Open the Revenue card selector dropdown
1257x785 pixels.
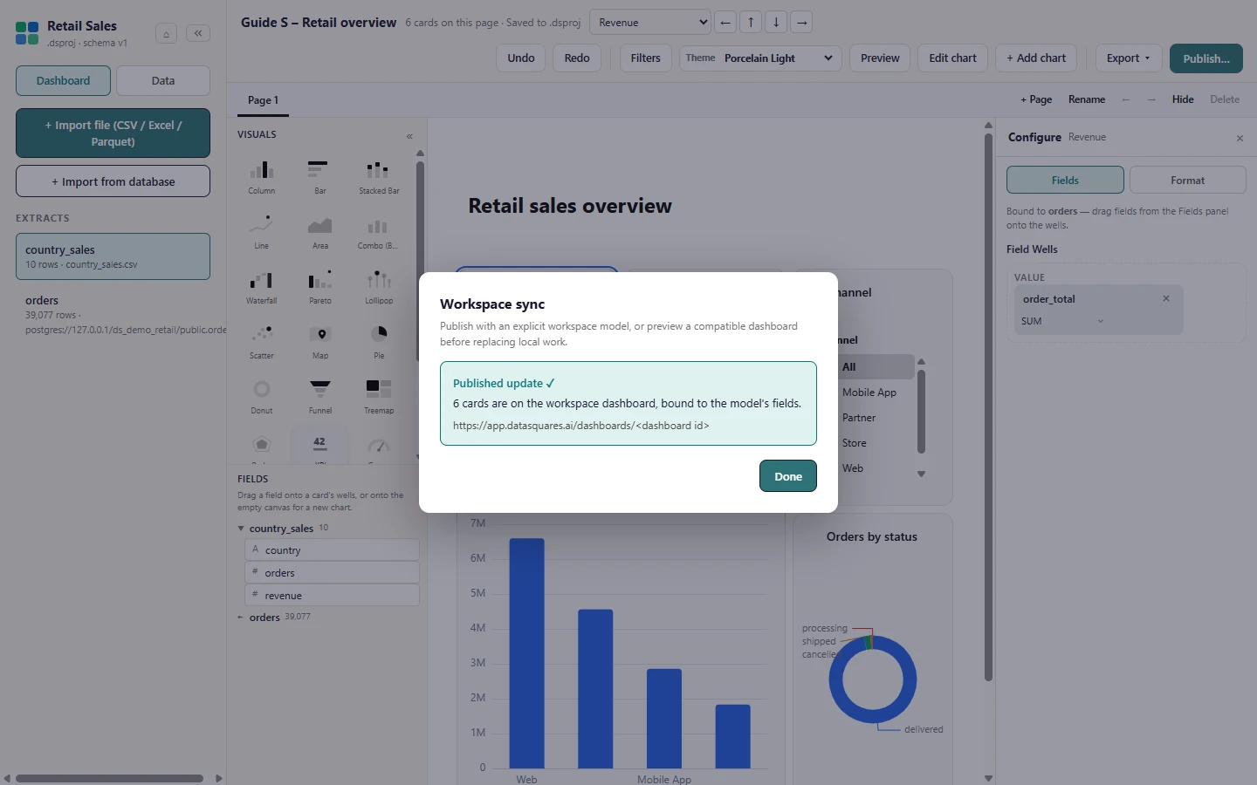tap(650, 23)
